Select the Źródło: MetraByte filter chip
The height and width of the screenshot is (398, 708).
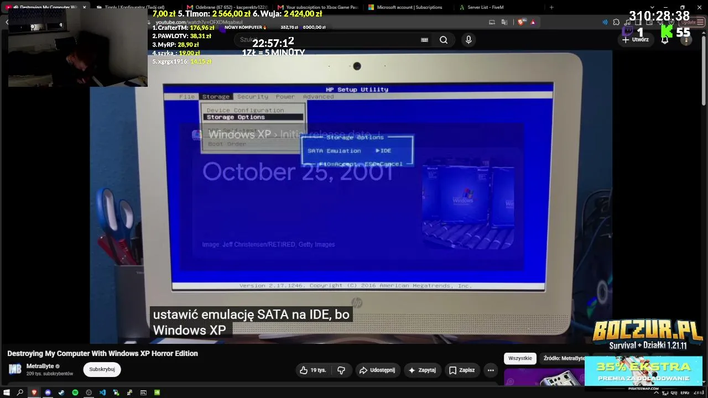[x=564, y=358]
